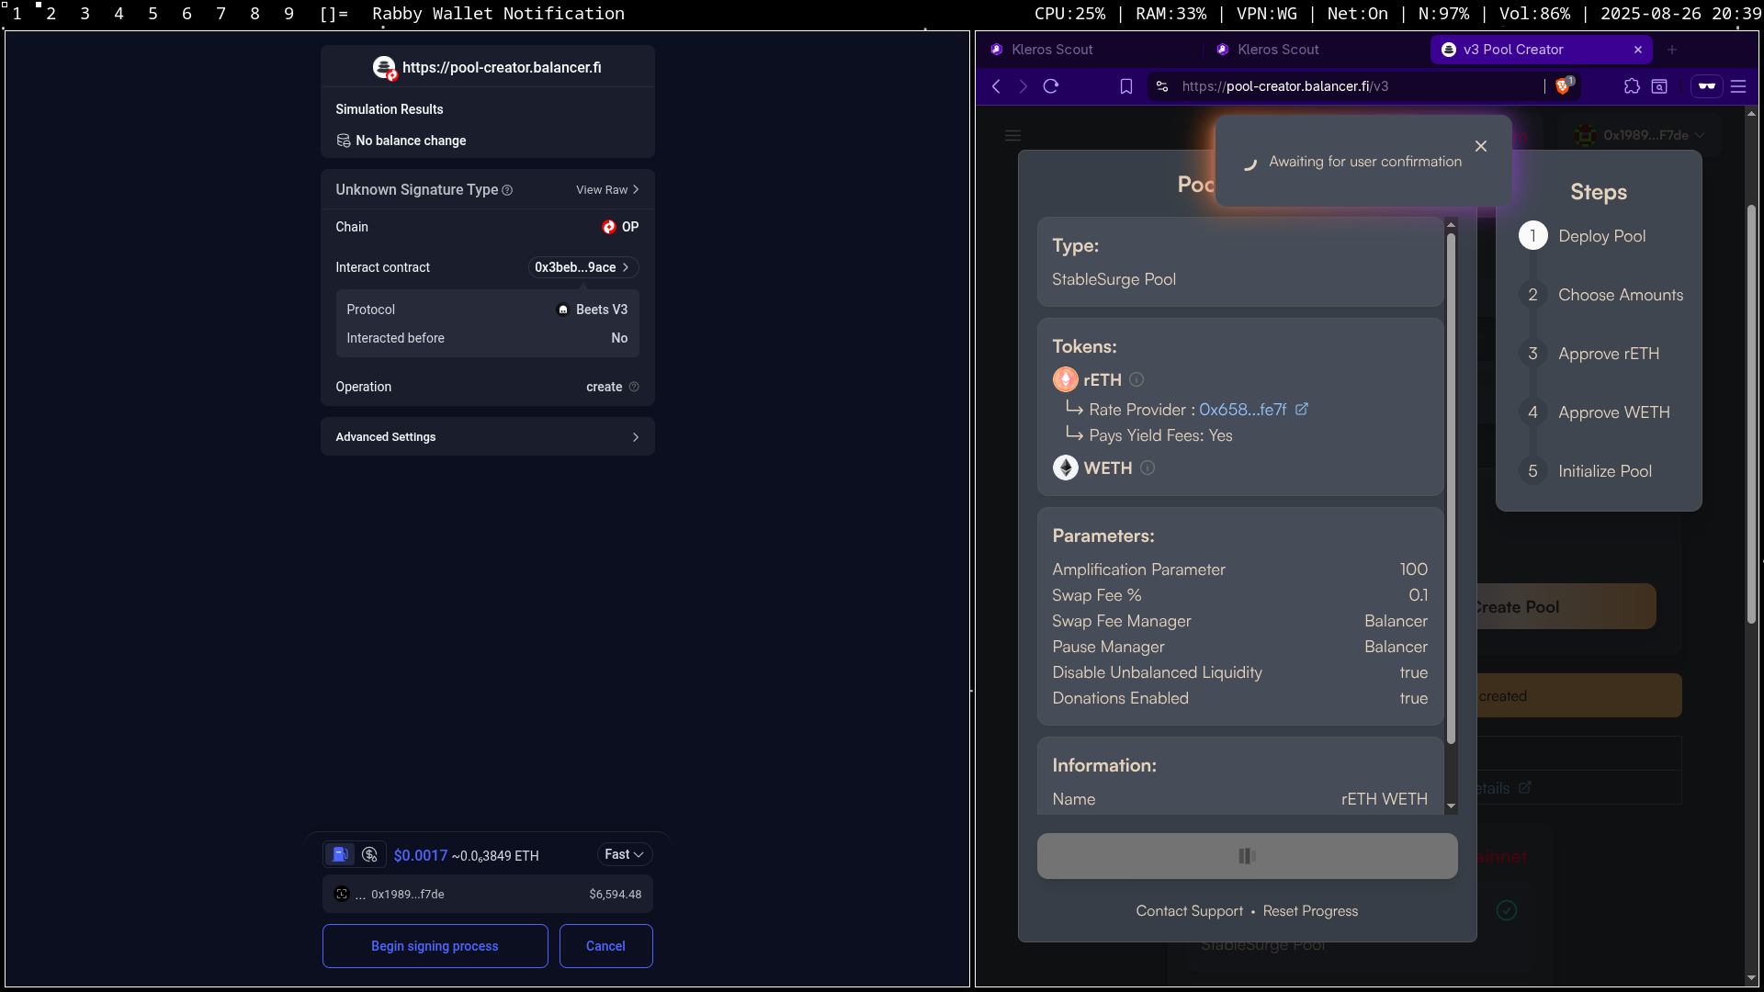Click Reset Progress link
The width and height of the screenshot is (1764, 992).
pos(1310,911)
